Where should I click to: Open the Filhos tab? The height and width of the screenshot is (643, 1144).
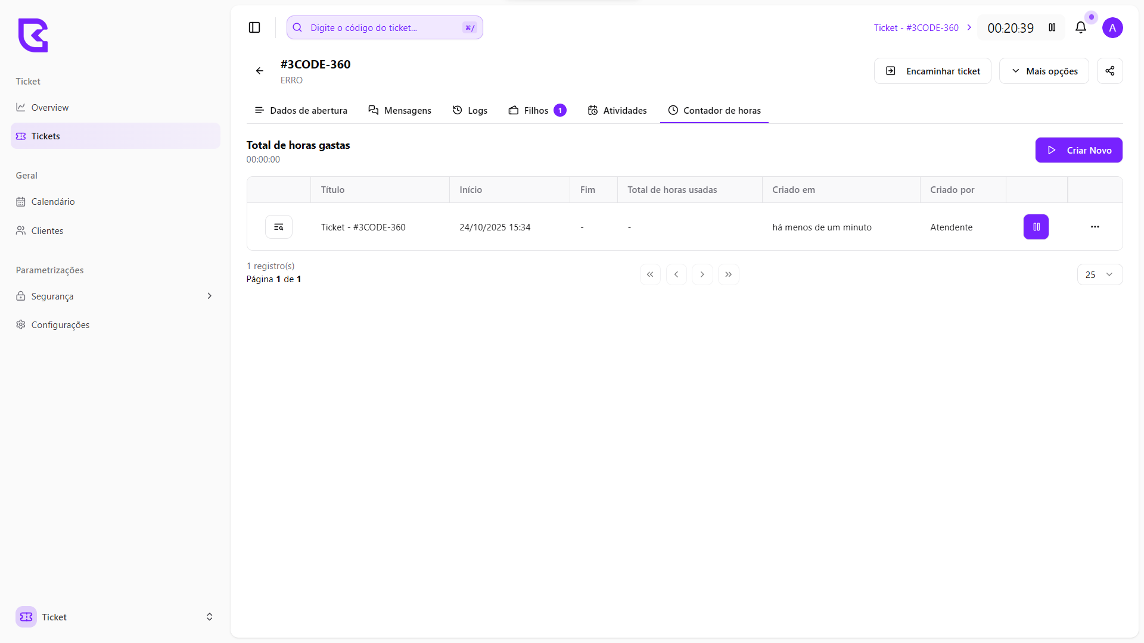[536, 110]
